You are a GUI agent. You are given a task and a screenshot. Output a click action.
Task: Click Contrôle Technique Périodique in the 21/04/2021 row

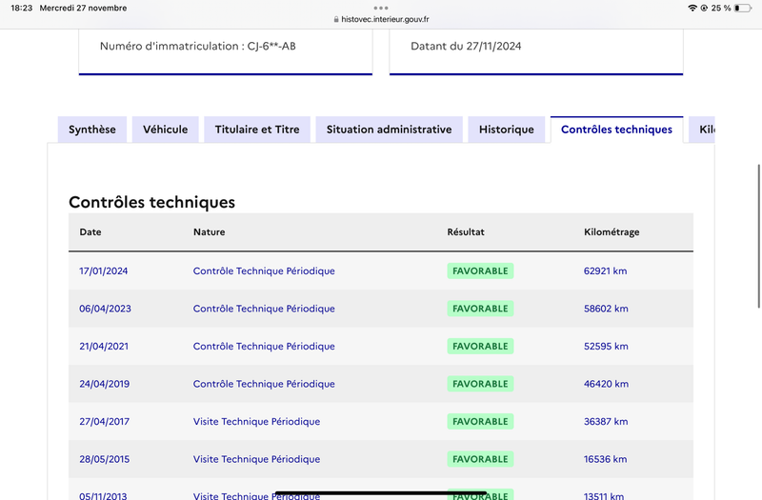264,347
